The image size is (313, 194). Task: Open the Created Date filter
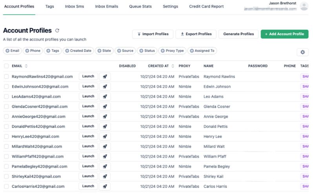78,51
